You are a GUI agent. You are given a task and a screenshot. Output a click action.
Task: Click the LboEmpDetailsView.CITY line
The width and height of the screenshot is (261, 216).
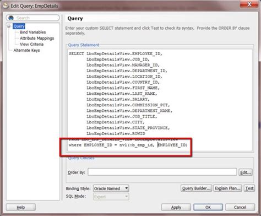click(x=116, y=122)
